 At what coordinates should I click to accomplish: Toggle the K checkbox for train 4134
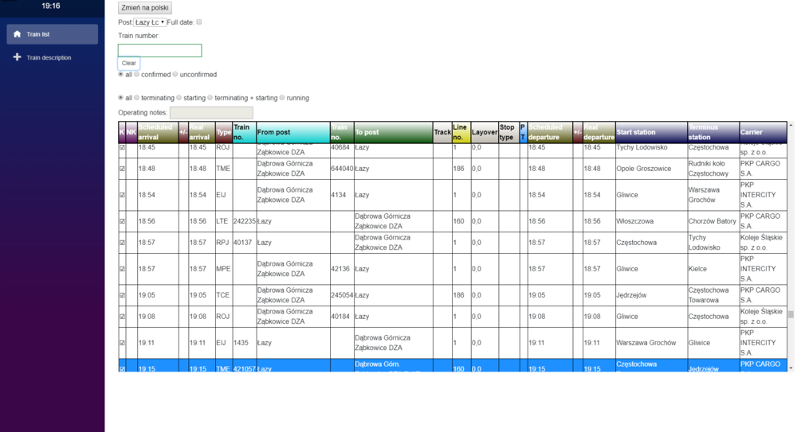pyautogui.click(x=122, y=195)
